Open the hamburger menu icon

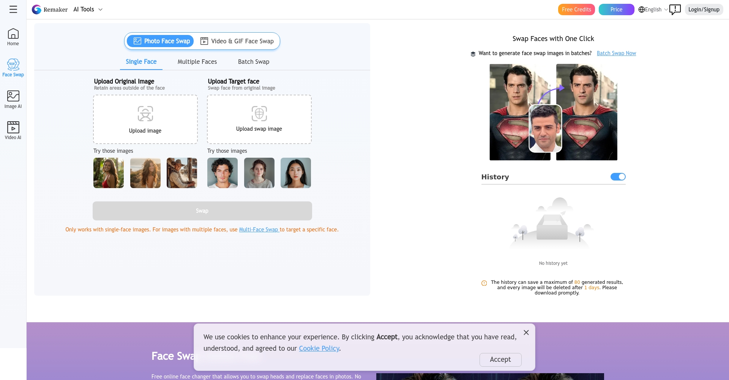[x=13, y=9]
